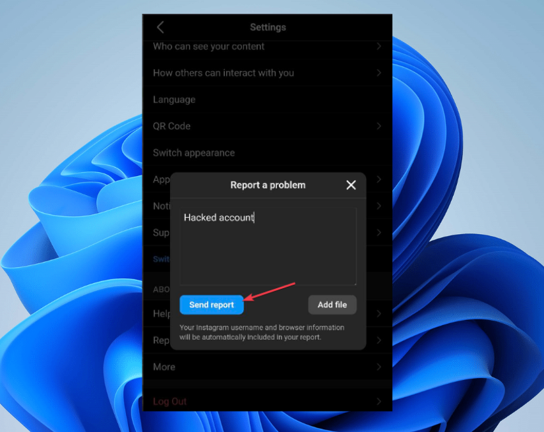This screenshot has width=544, height=432.
Task: Send the hacked account report
Action: click(211, 305)
